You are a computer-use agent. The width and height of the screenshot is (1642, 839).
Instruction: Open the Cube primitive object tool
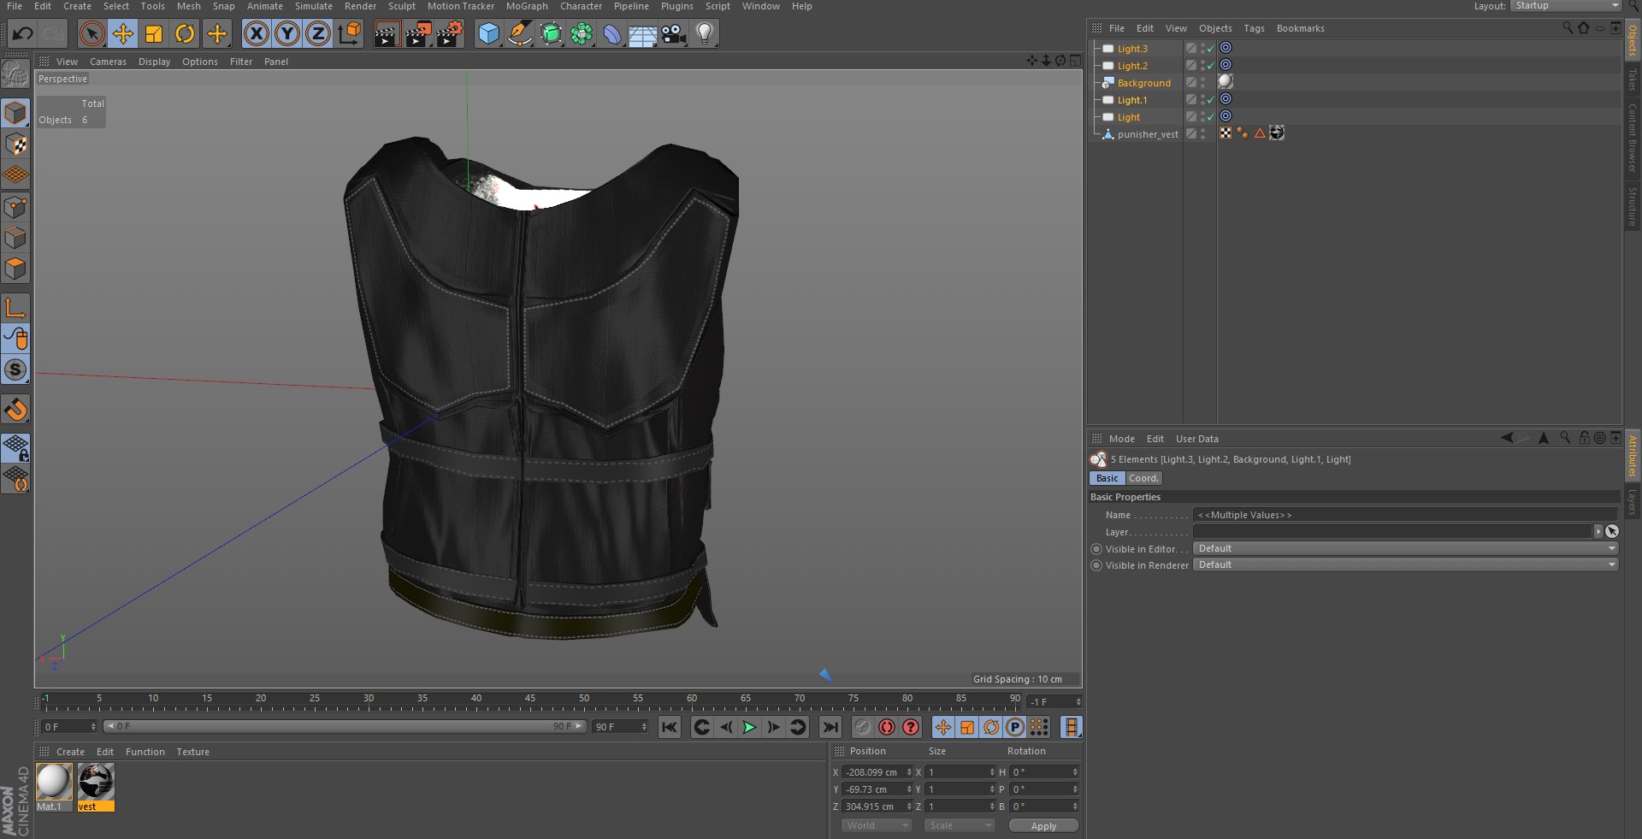488,34
